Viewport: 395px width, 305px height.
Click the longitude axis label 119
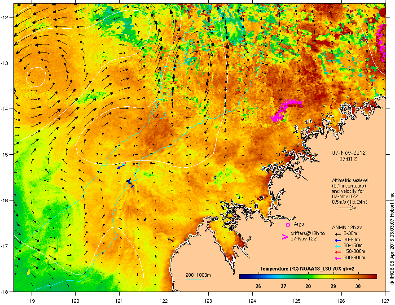point(31,301)
